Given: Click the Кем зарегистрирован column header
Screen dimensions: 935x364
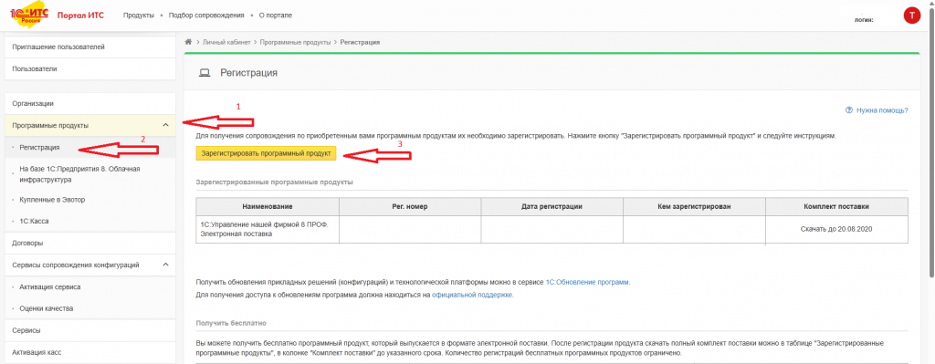Looking at the screenshot, I should click(x=694, y=206).
